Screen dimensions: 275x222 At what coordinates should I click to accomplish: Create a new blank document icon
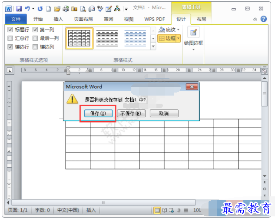click(x=48, y=9)
